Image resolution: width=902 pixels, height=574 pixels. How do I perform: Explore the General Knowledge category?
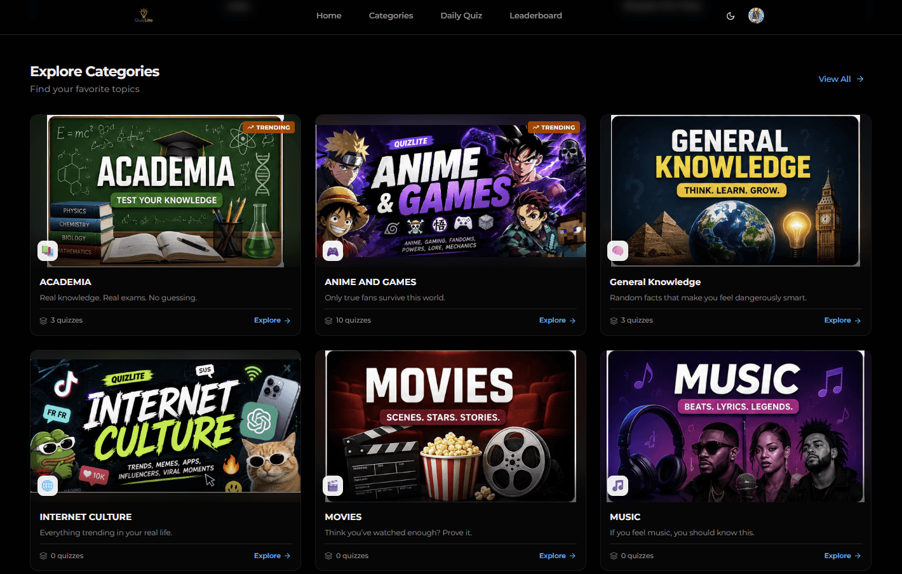(843, 320)
